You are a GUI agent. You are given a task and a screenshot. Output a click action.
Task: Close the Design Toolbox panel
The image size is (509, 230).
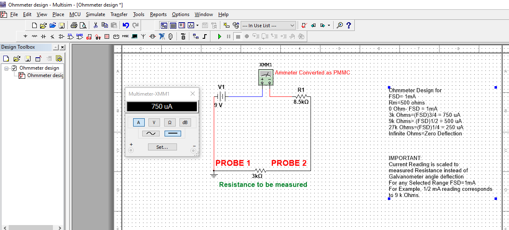pyautogui.click(x=62, y=47)
